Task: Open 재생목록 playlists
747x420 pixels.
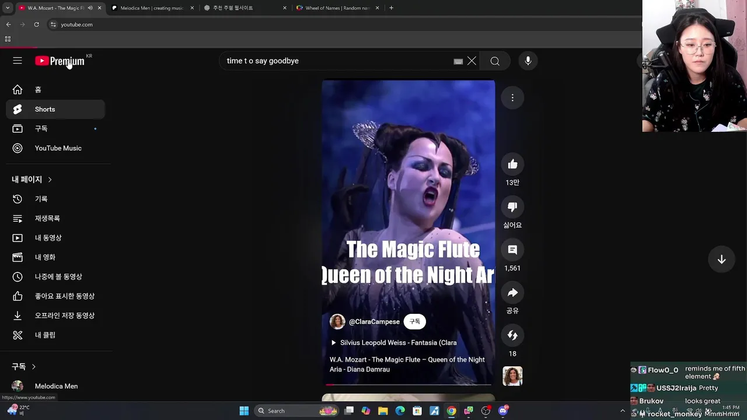Action: click(x=55, y=218)
